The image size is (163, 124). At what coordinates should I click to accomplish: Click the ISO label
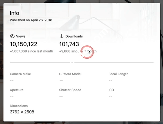[111, 90]
